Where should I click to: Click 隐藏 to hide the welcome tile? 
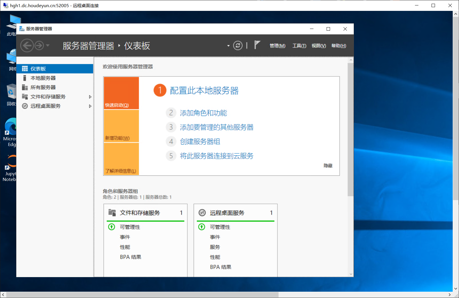tap(328, 166)
